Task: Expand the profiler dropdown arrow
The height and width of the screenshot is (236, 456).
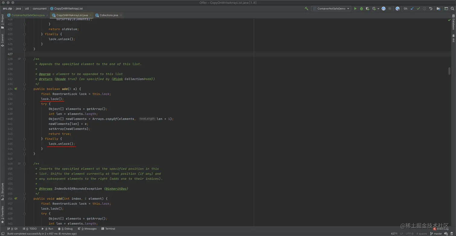Action: 378,9
